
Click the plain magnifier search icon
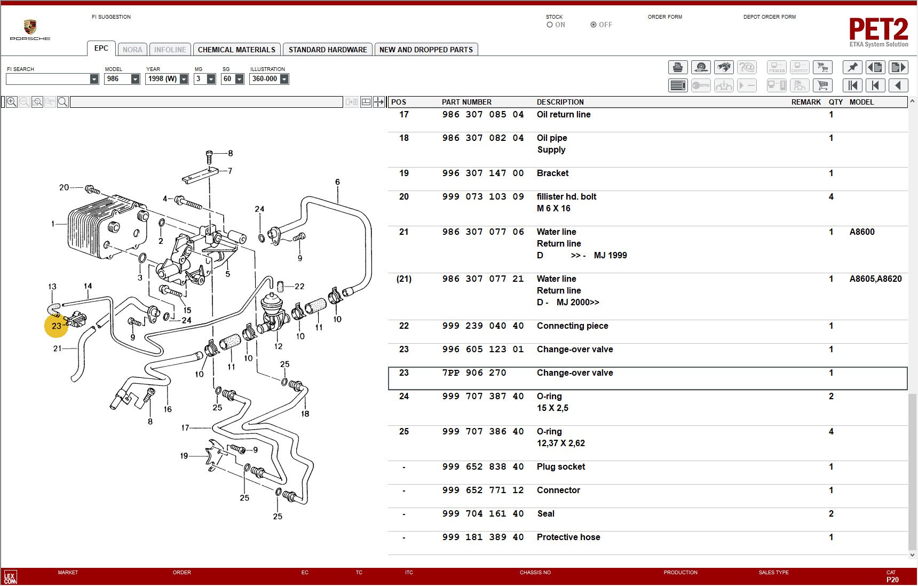[62, 102]
